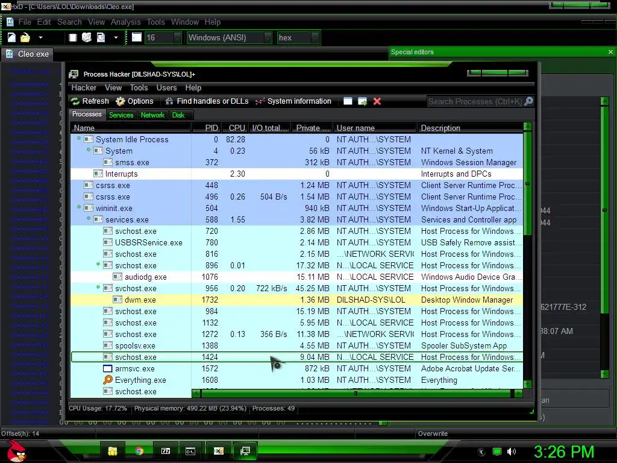Viewport: 617px width, 463px height.
Task: Click the Search Processes input field
Action: pyautogui.click(x=475, y=101)
